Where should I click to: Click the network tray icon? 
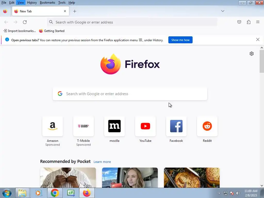click(225, 193)
